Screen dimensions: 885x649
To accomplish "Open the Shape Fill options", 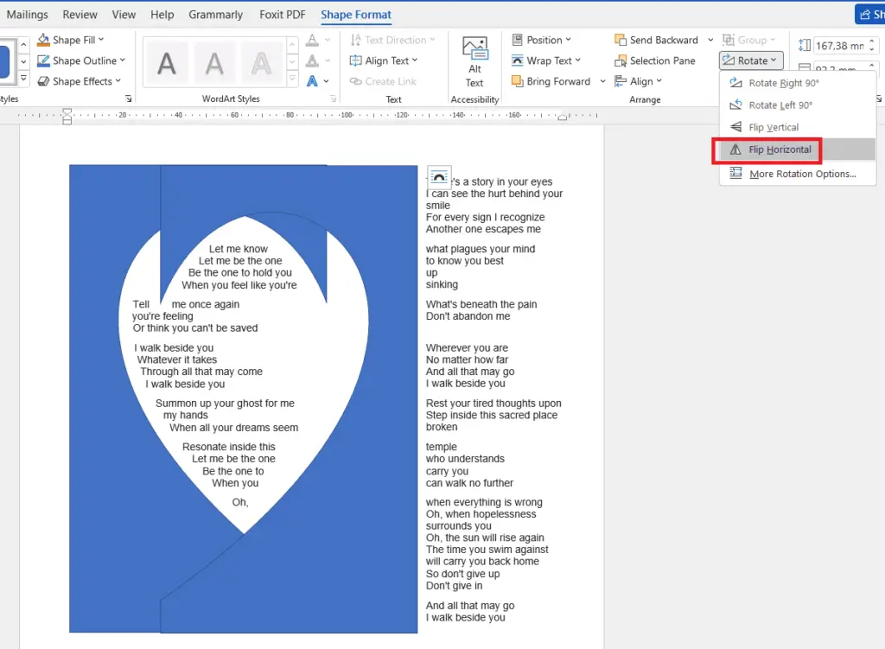I will [x=73, y=39].
